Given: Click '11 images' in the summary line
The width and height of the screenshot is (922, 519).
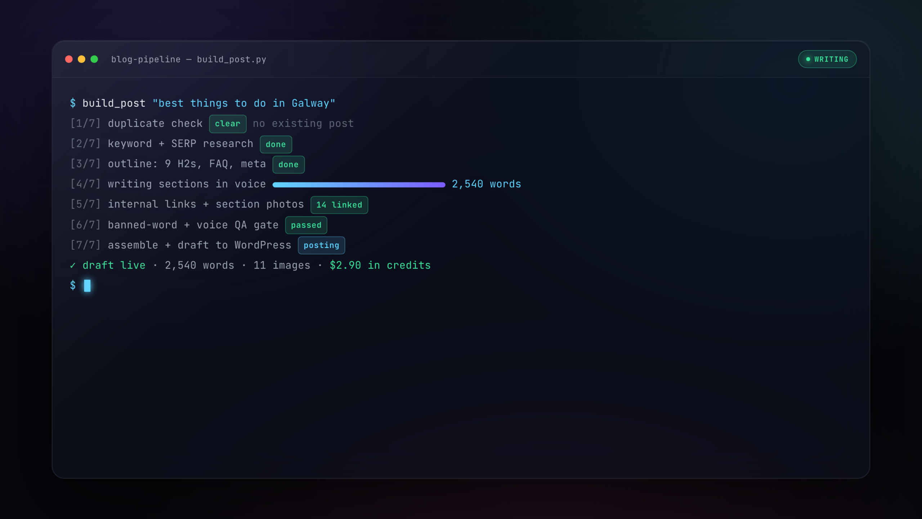Looking at the screenshot, I should tap(282, 265).
